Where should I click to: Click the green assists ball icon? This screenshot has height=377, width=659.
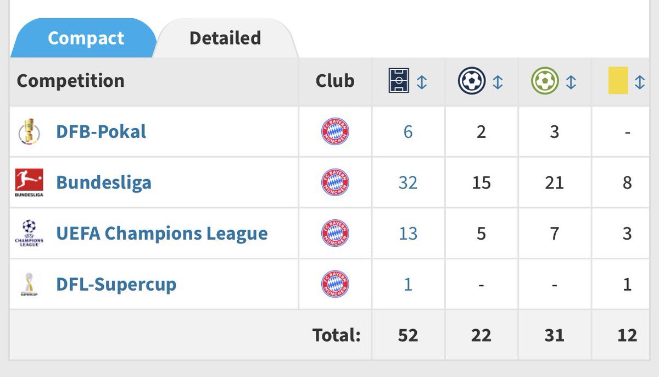(x=545, y=82)
